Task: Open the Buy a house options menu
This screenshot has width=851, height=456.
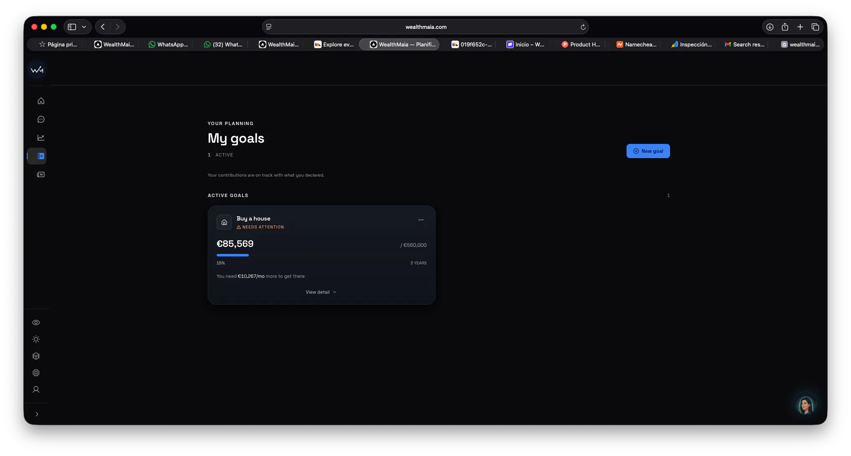Action: [x=421, y=220]
